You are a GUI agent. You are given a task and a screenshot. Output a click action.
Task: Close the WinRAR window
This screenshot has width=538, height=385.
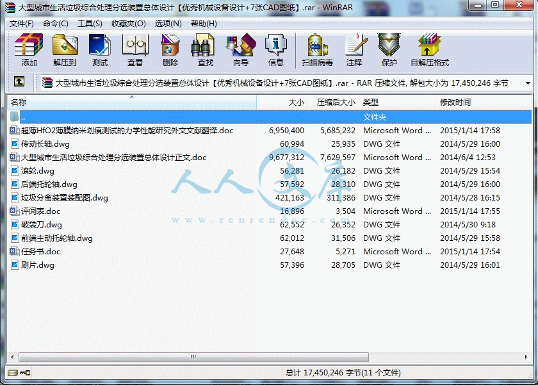click(x=518, y=6)
